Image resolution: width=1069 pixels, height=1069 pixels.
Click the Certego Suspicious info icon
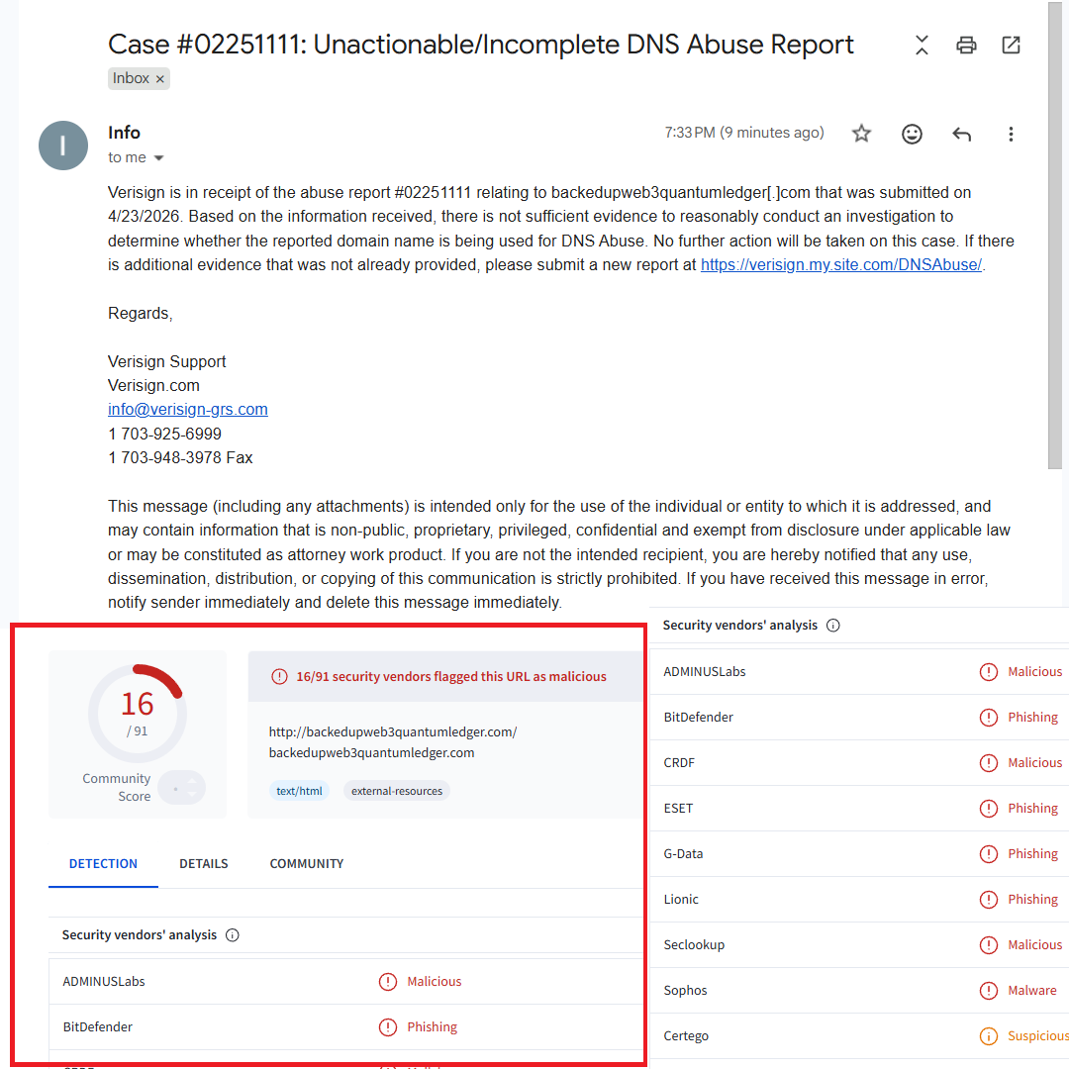pos(989,1036)
